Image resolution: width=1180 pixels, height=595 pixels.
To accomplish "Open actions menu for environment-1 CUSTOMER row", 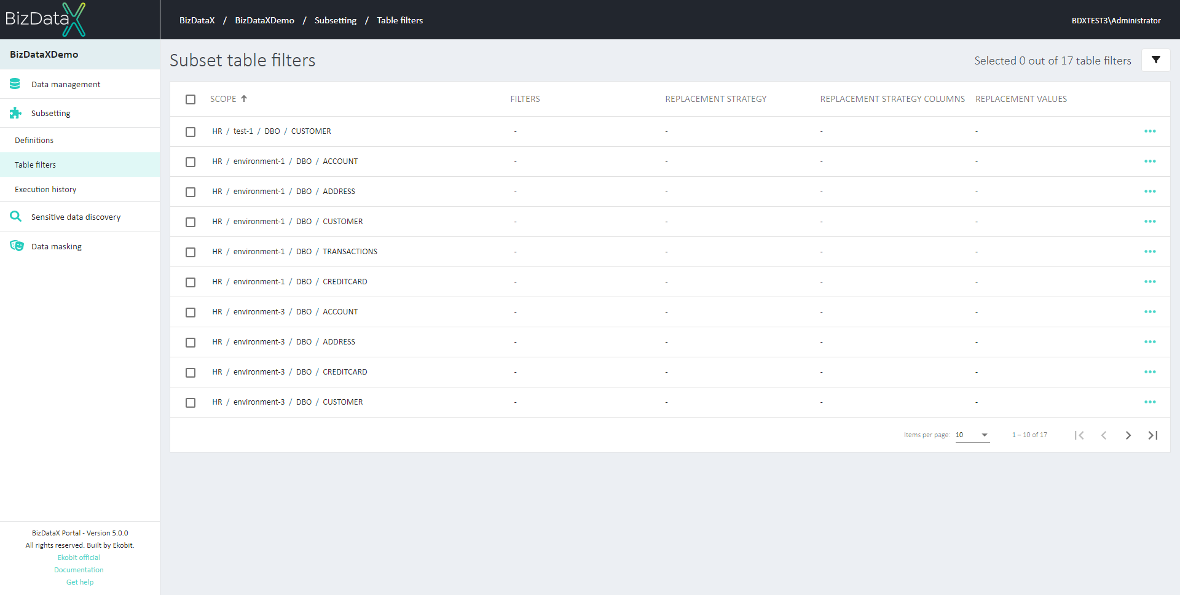I will (x=1150, y=222).
